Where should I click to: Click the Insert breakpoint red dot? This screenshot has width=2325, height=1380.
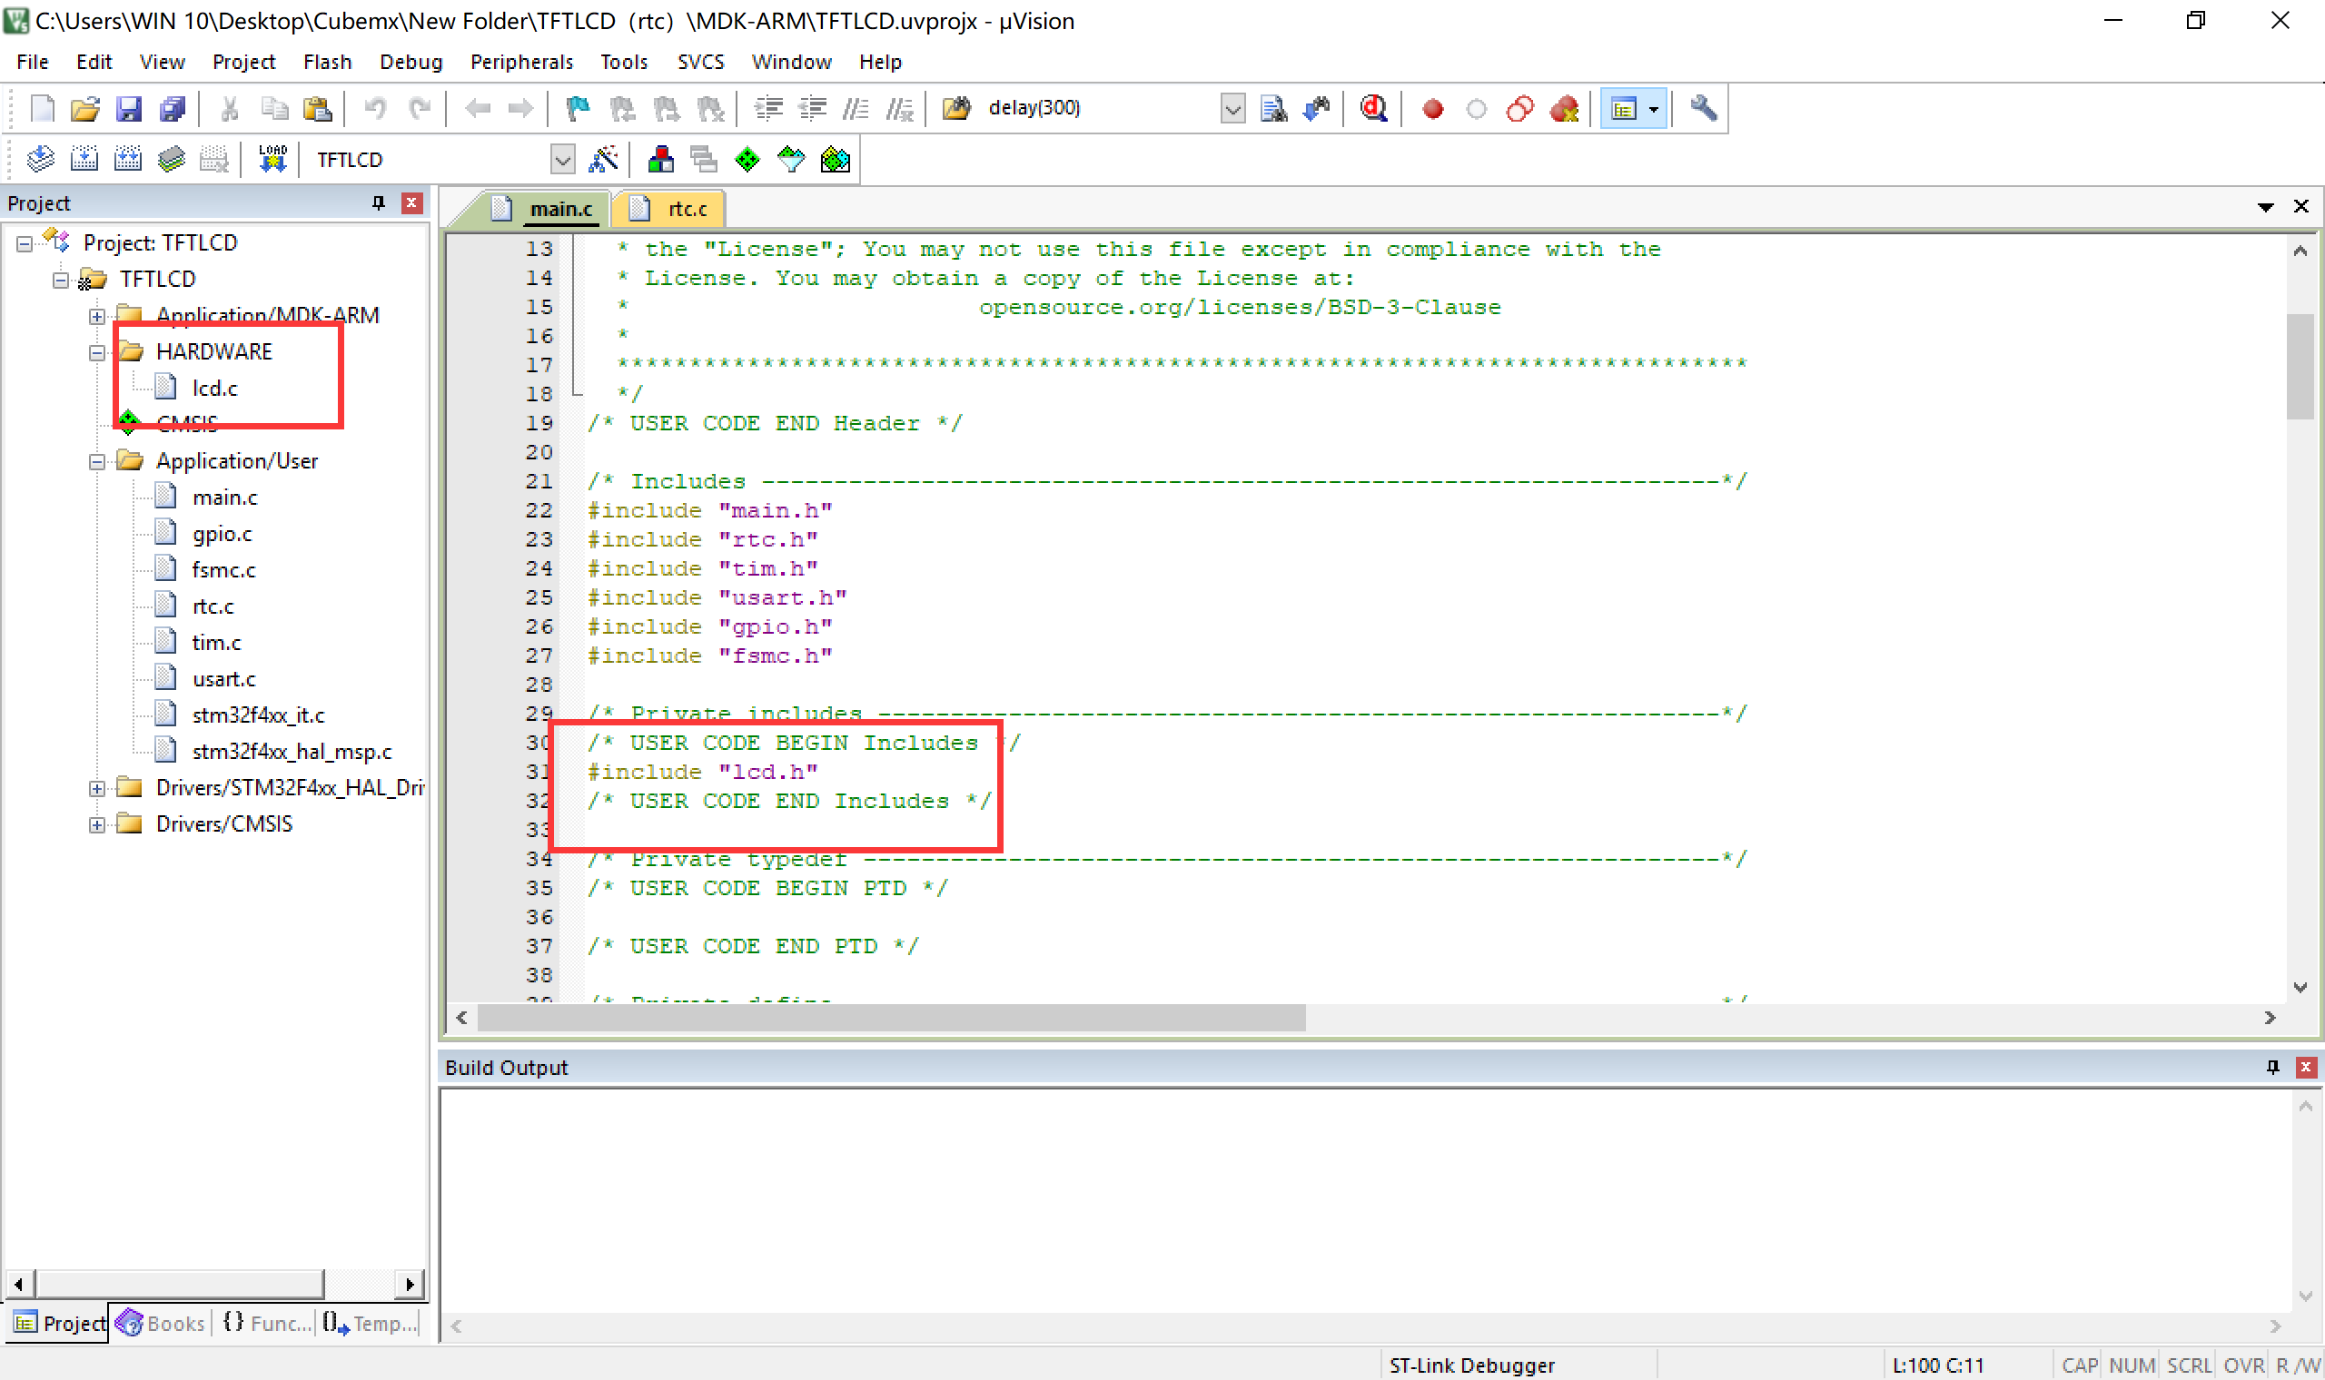pyautogui.click(x=1432, y=109)
